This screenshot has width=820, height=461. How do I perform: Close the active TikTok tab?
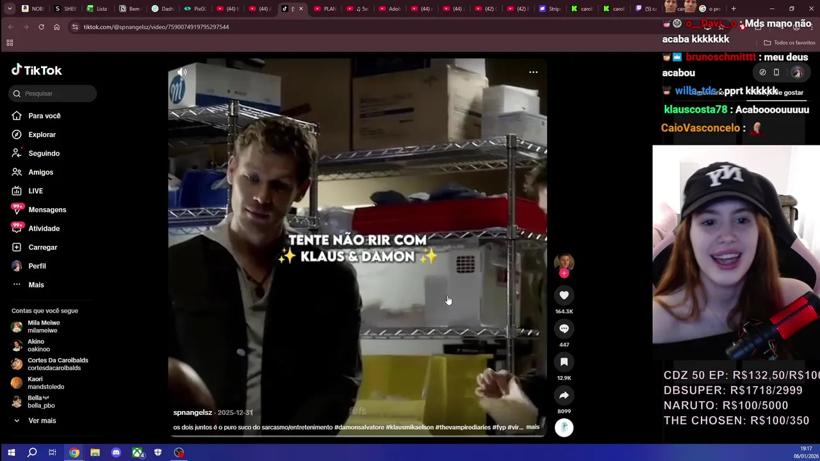point(300,9)
